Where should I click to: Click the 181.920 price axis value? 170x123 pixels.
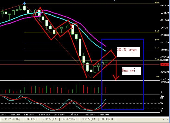click(x=165, y=42)
